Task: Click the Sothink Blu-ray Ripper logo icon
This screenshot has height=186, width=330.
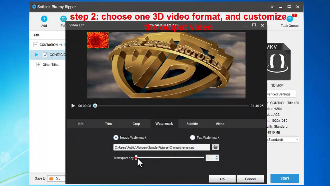Action: click(x=34, y=7)
